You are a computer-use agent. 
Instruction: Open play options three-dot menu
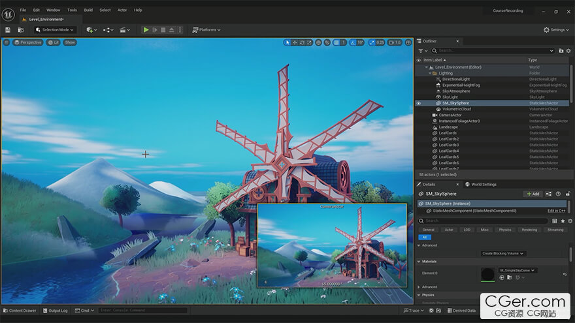coord(180,29)
